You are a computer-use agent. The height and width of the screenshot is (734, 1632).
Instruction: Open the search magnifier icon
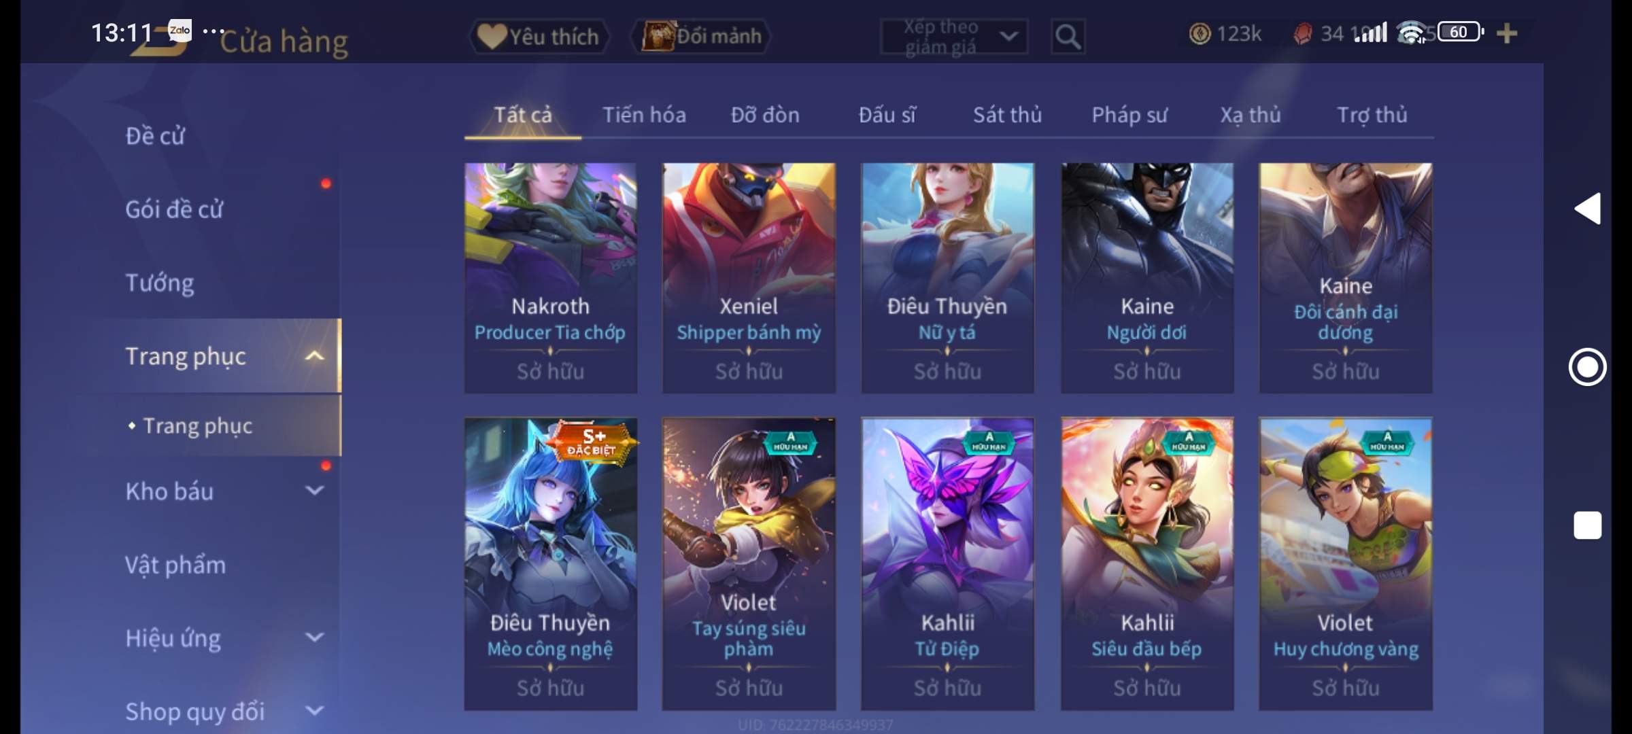click(1068, 37)
